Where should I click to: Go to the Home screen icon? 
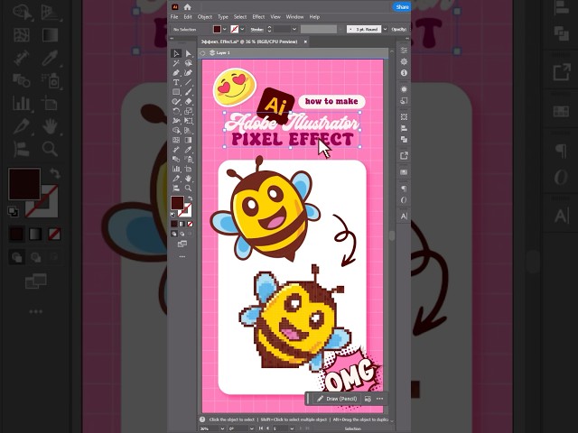(187, 6)
